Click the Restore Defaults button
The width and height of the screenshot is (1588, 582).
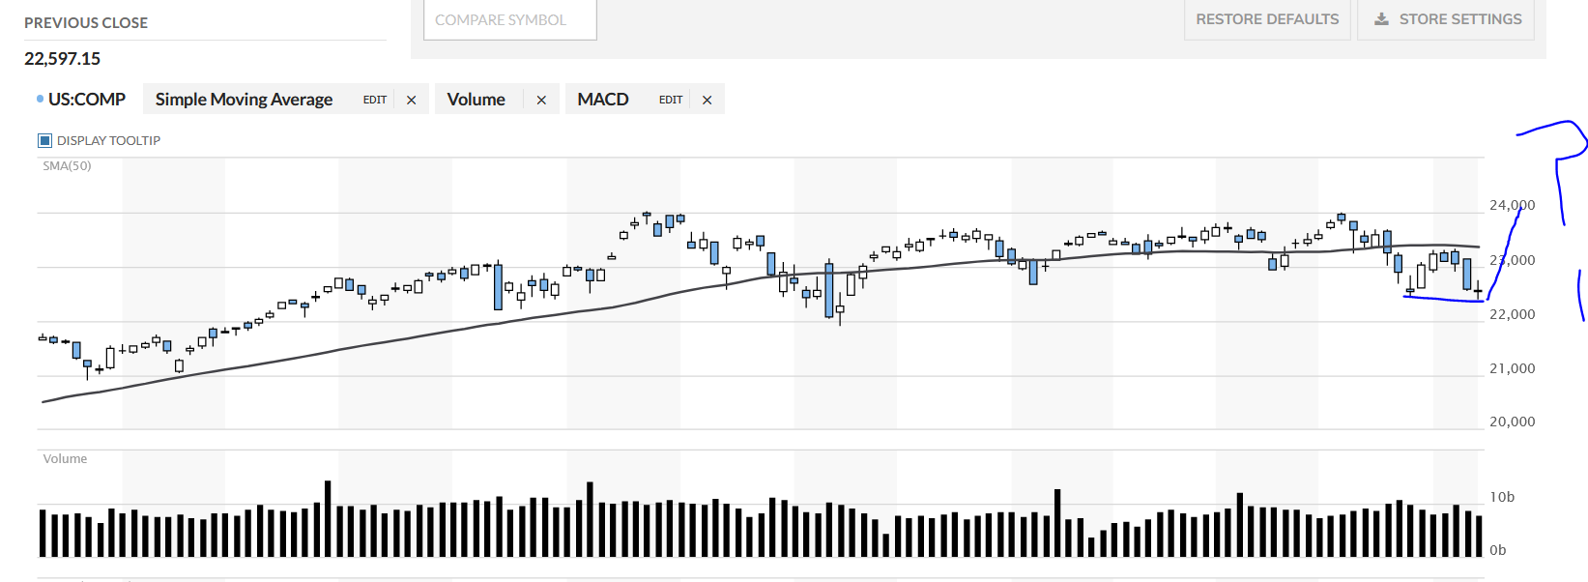click(x=1267, y=19)
